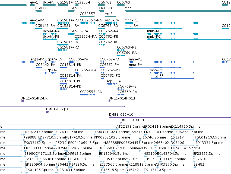Click the CG15814 gene glyph
This screenshot has height=174, width=231.
click(x=62, y=5)
